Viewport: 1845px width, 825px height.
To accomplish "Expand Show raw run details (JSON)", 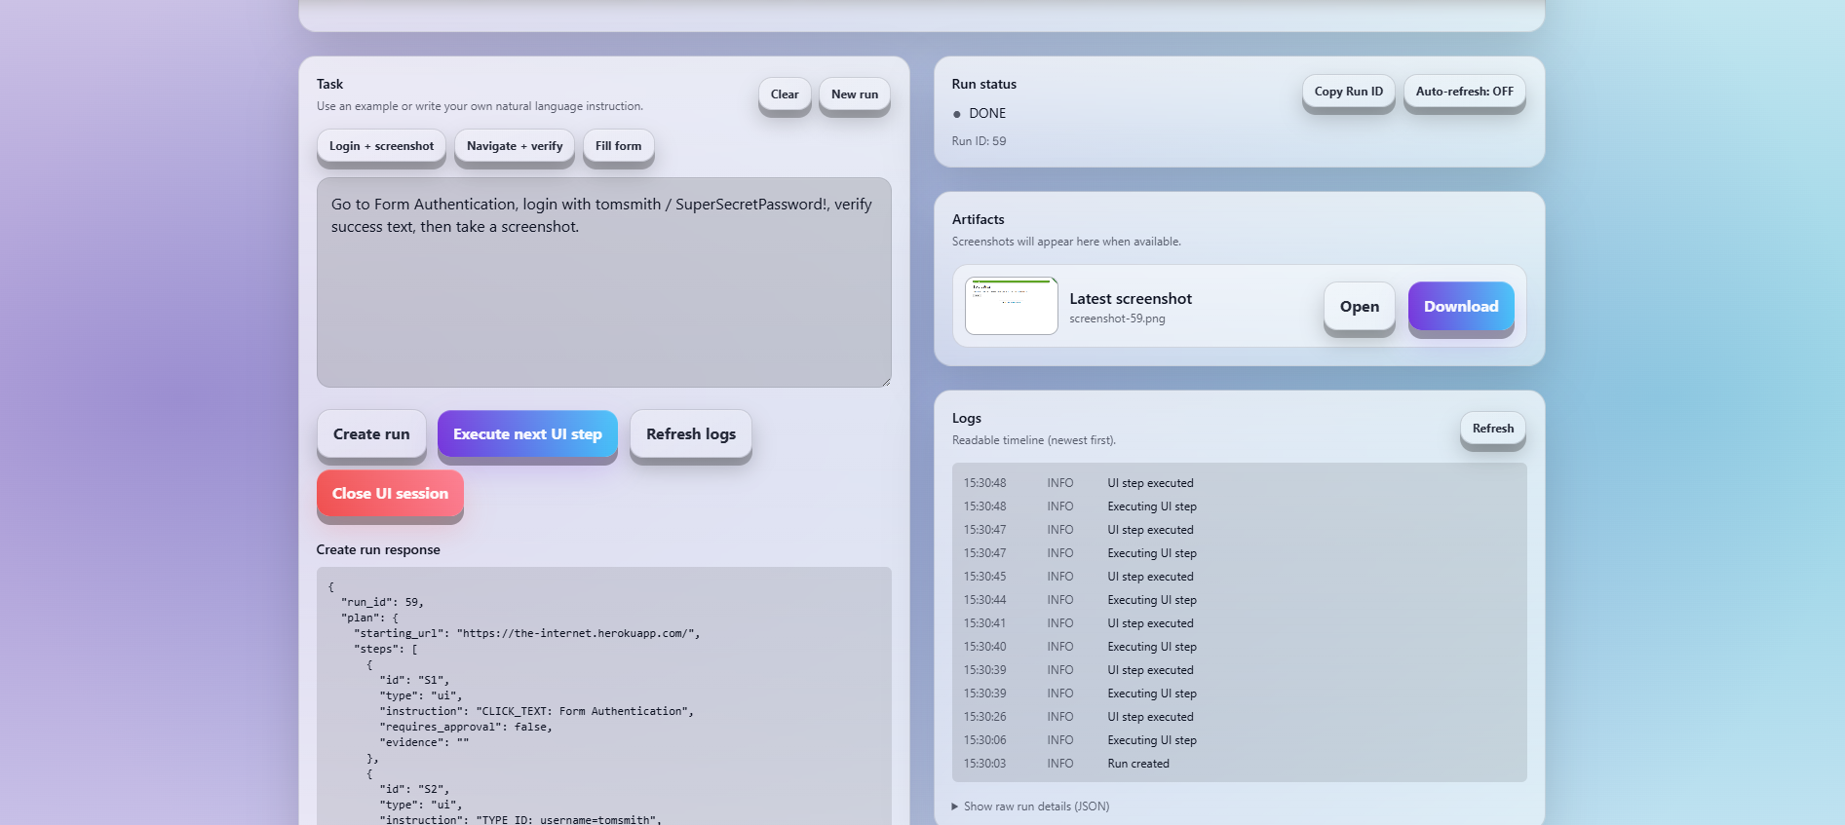I will [1031, 806].
